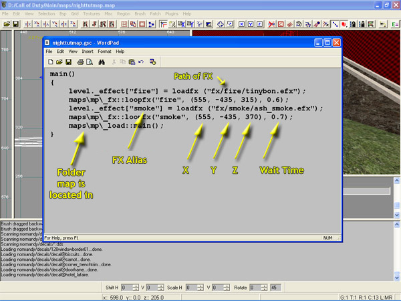Click the rotate step field showing 45
401x301 pixels.
[275, 288]
